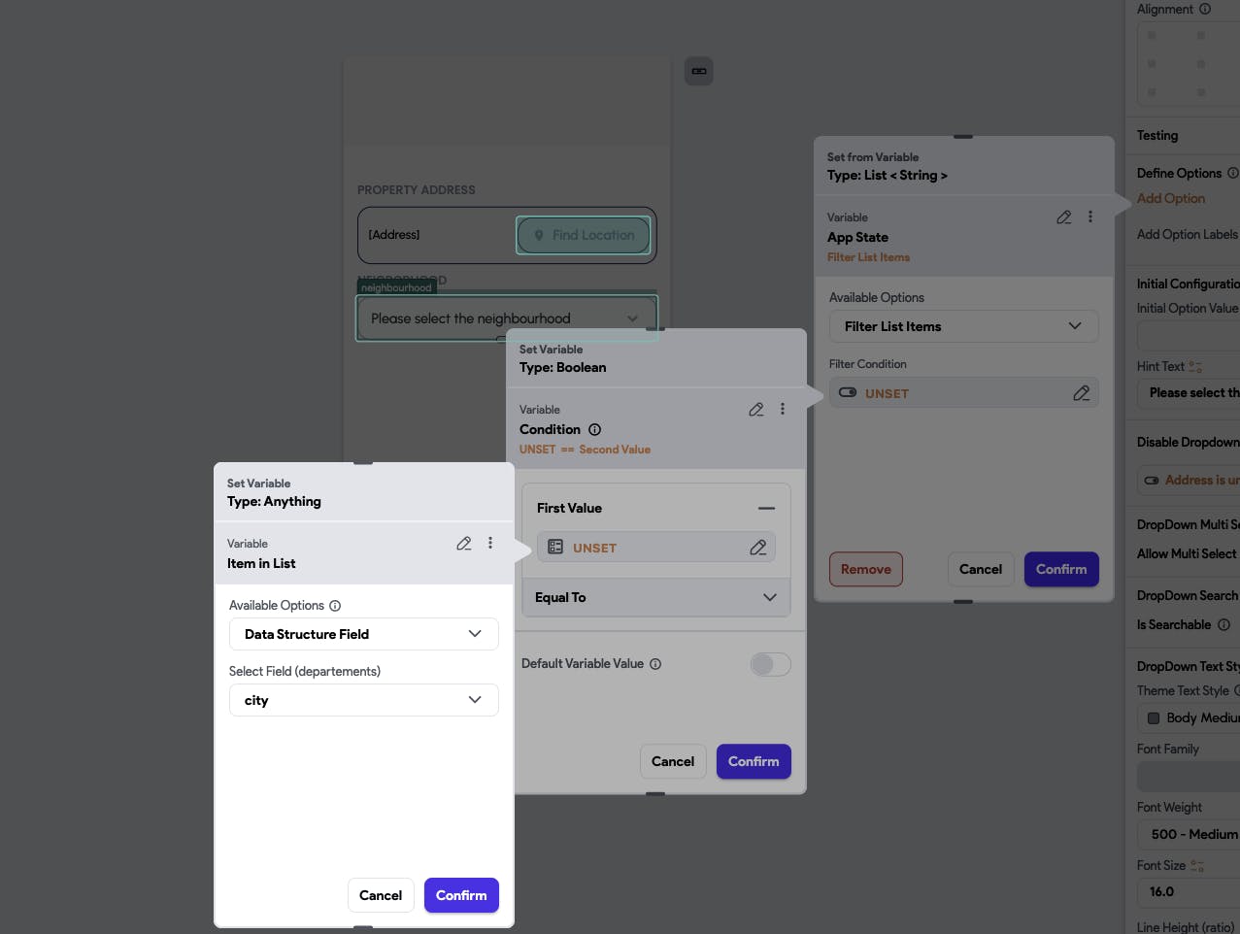The width and height of the screenshot is (1240, 934).
Task: Confirm the Item in List variable
Action: tap(461, 895)
